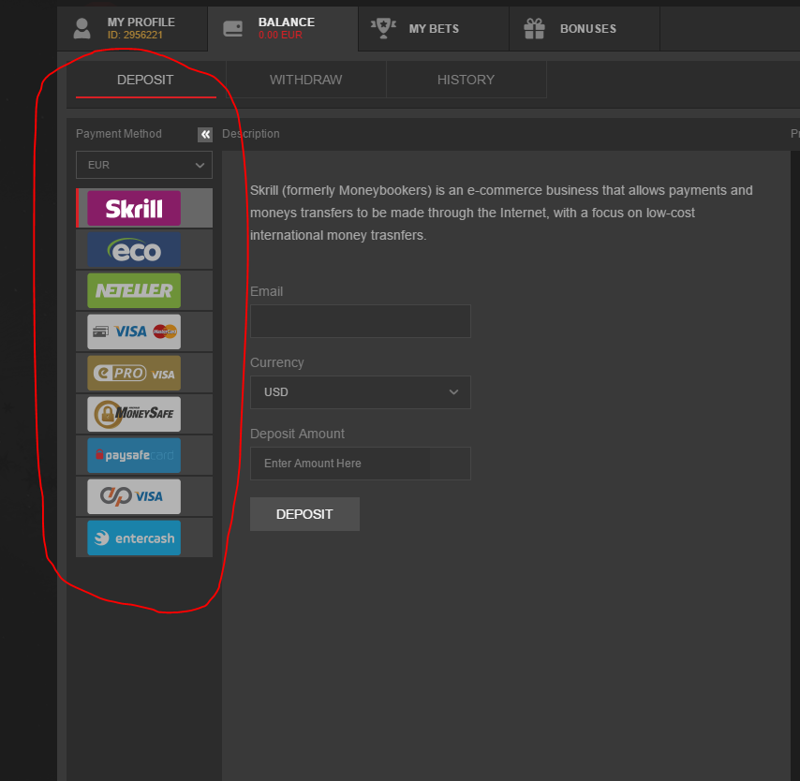Image resolution: width=800 pixels, height=781 pixels.
Task: Focus the Email input field
Action: 361,321
